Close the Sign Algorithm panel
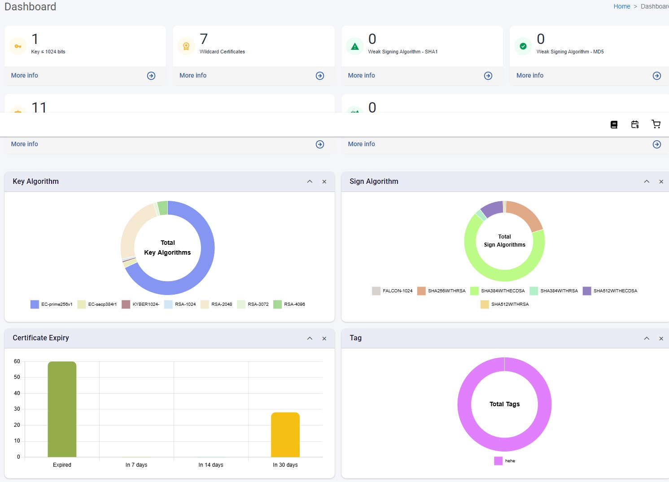 pyautogui.click(x=661, y=182)
